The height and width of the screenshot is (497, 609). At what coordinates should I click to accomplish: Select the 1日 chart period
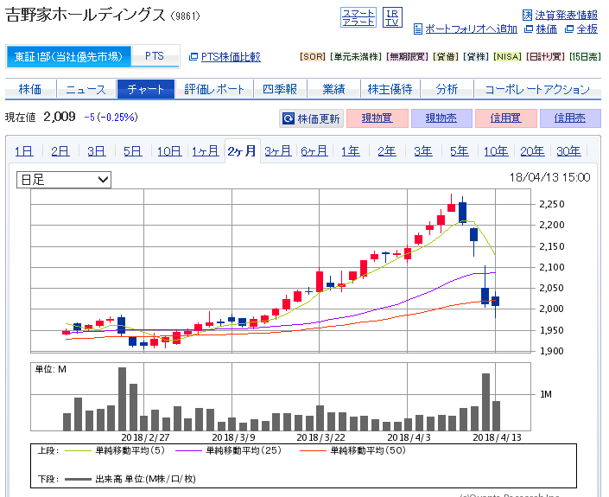pyautogui.click(x=24, y=150)
